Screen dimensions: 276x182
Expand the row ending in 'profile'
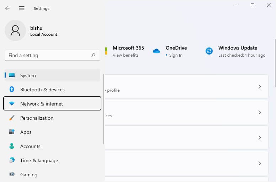coord(187,87)
